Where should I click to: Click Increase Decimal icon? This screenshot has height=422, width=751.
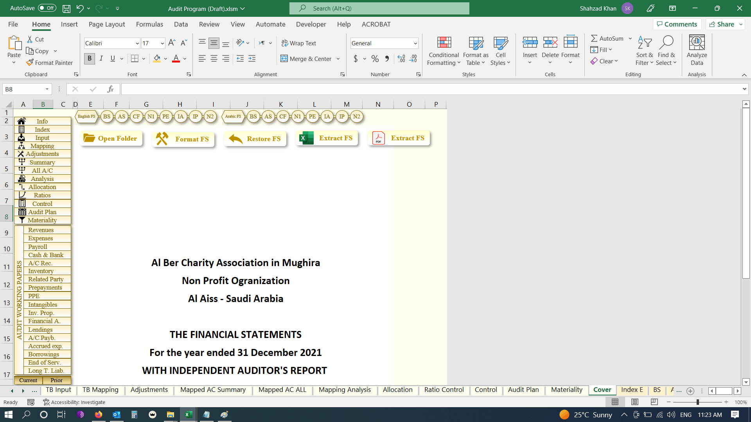pos(401,59)
